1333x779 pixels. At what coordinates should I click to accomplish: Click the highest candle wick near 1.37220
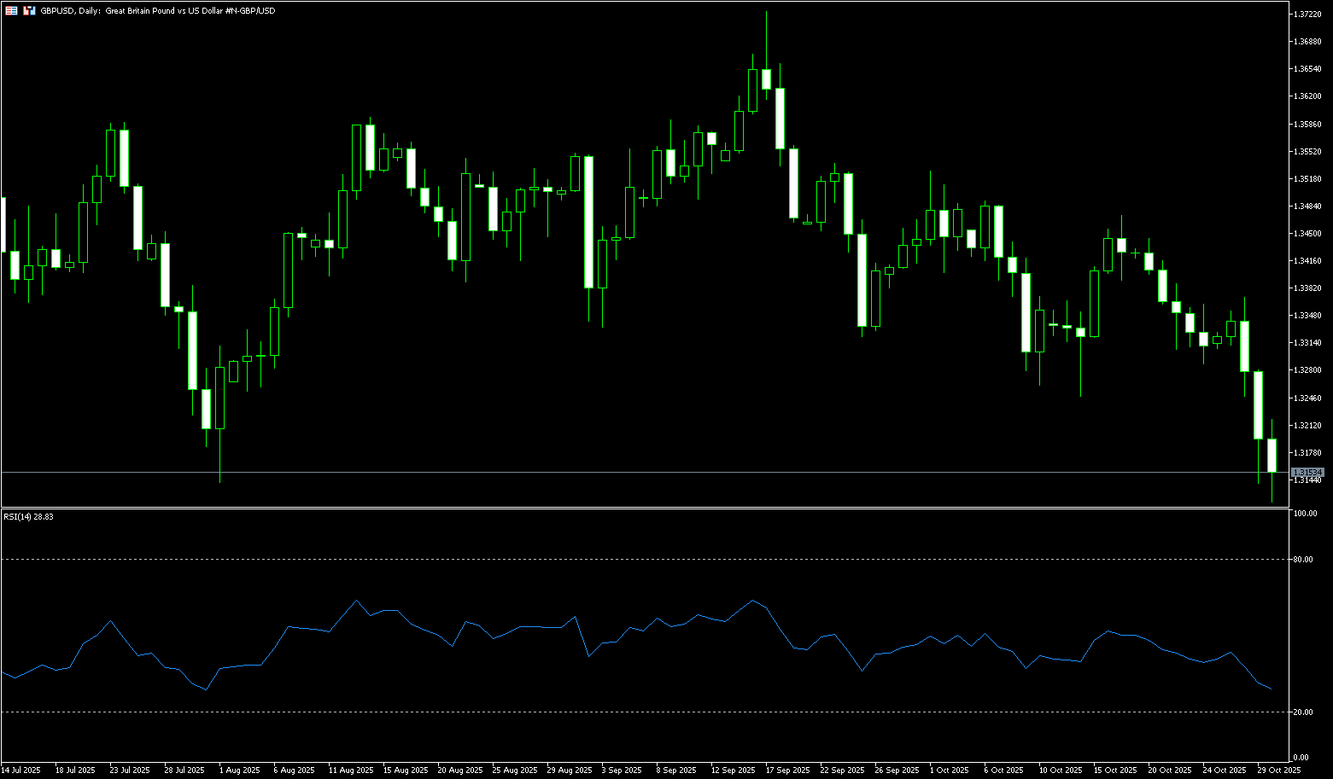[x=767, y=34]
